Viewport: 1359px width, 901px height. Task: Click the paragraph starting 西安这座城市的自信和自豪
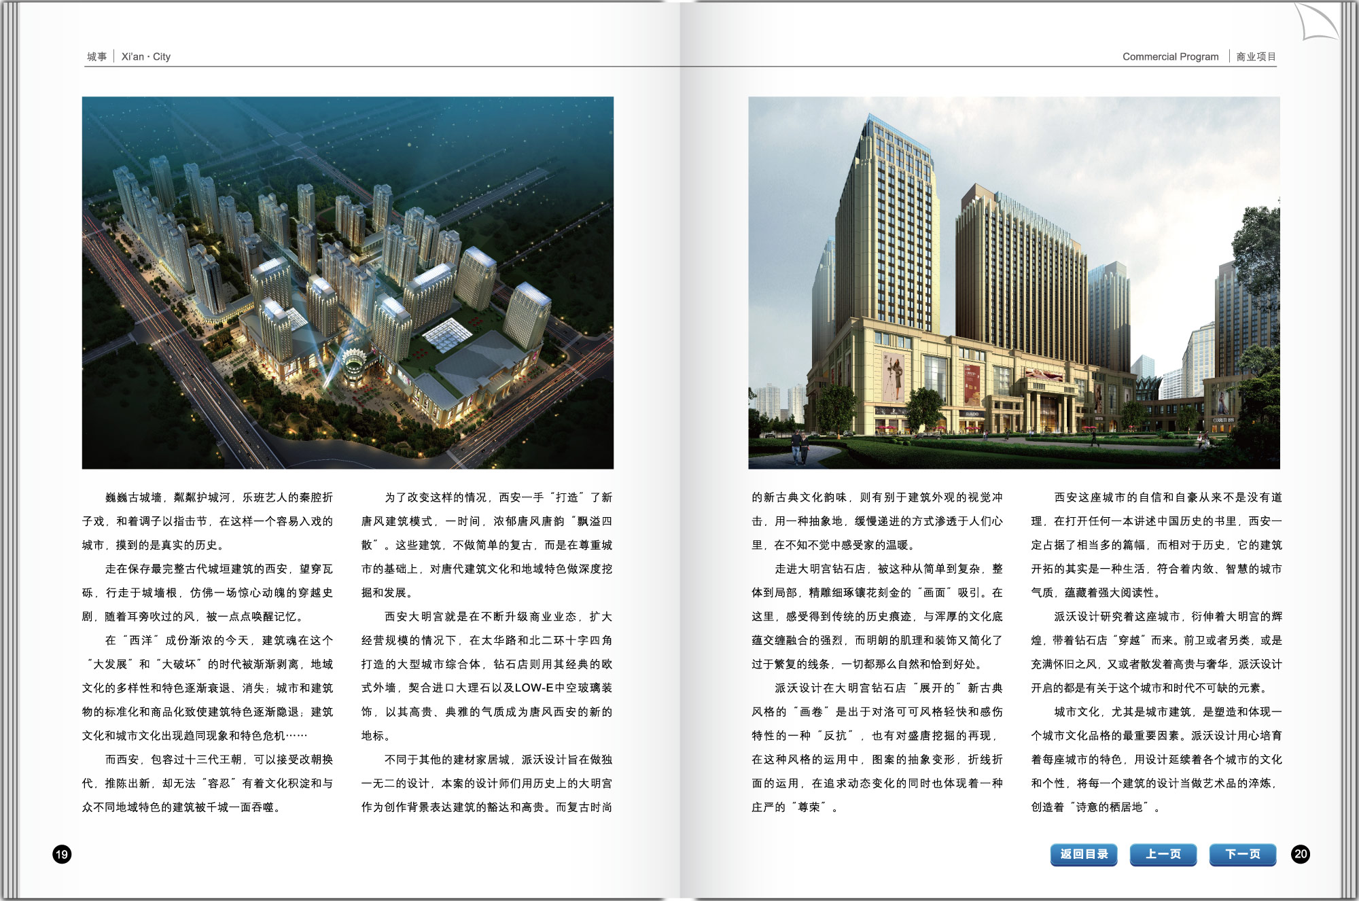pyautogui.click(x=1157, y=545)
